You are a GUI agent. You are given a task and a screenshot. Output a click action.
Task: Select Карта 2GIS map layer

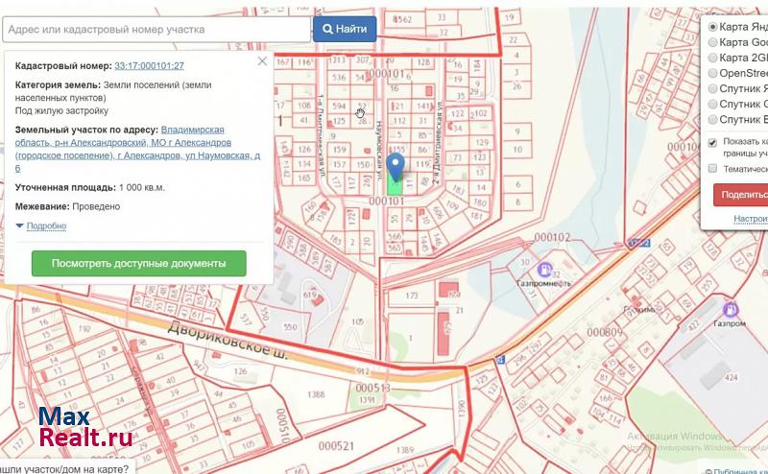coord(712,58)
